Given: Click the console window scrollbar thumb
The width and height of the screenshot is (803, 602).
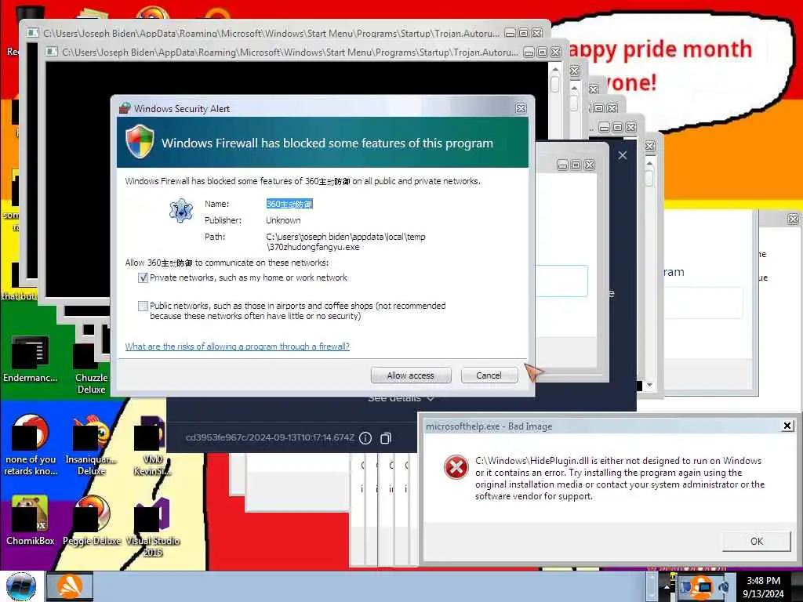Looking at the screenshot, I should tap(555, 85).
